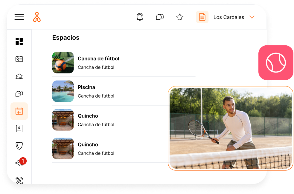Viewport: 294px width, 194px height.
Task: Open the invoice billing sidebar icon
Action: tap(19, 129)
